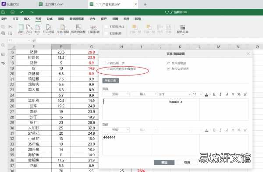The width and height of the screenshot is (263, 172).
Task: Enable the 不同的第一页 checkbox
Action: pos(104,63)
